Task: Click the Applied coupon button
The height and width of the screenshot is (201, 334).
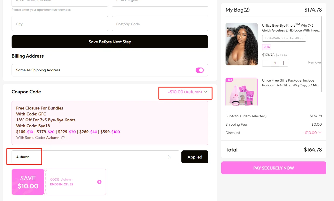Action: point(195,157)
